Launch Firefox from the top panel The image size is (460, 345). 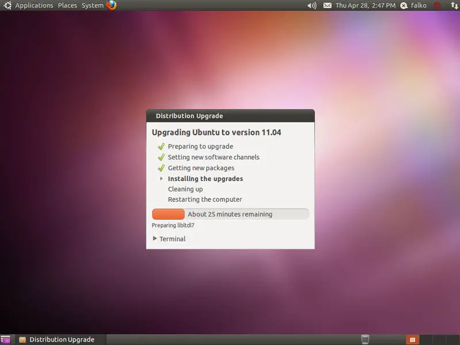click(111, 5)
